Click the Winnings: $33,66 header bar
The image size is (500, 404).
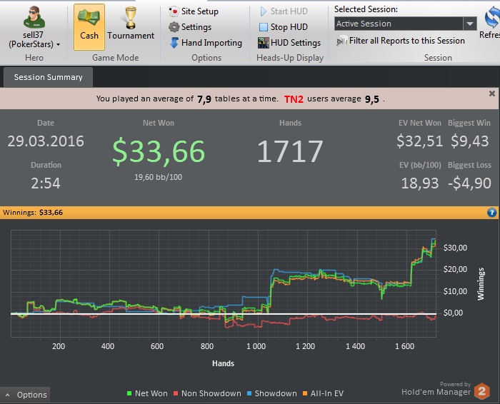250,213
